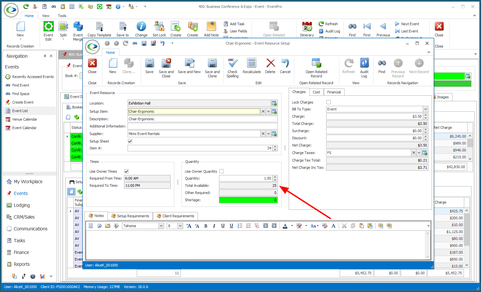Image resolution: width=481 pixels, height=292 pixels.
Task: Click Set Lock in main event ribbon
Action: (159, 29)
